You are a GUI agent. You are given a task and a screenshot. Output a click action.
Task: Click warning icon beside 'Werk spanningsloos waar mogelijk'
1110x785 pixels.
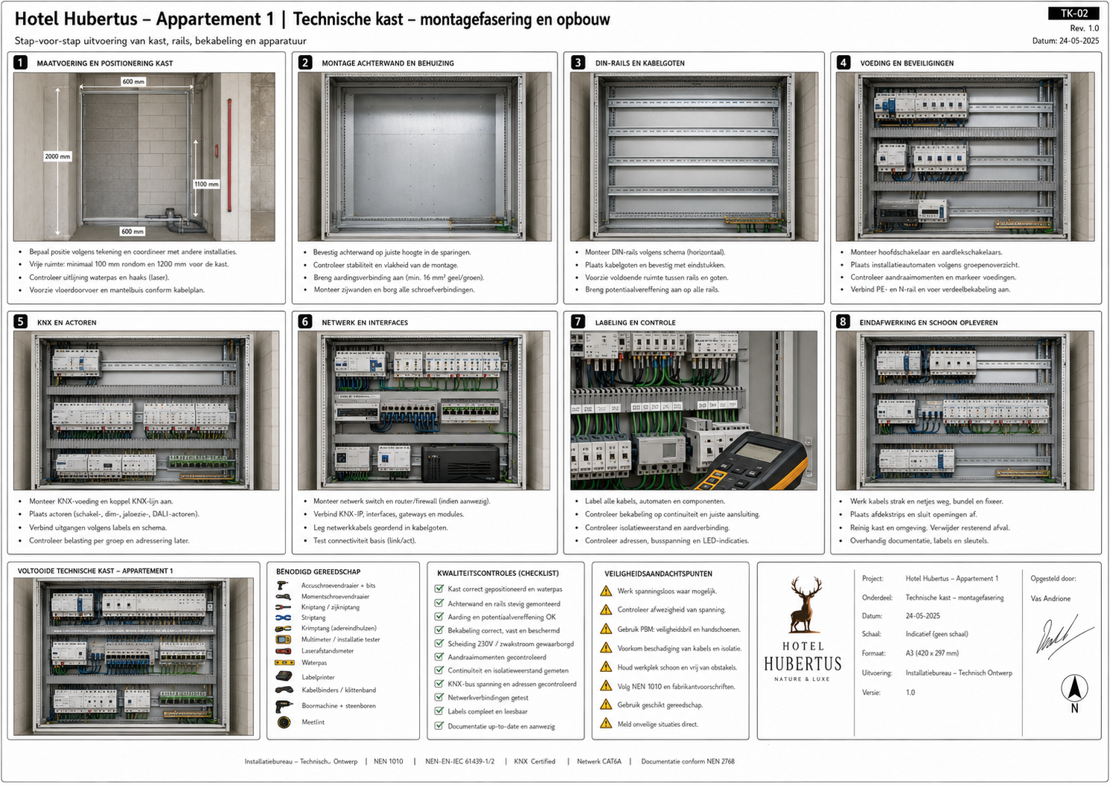click(606, 591)
